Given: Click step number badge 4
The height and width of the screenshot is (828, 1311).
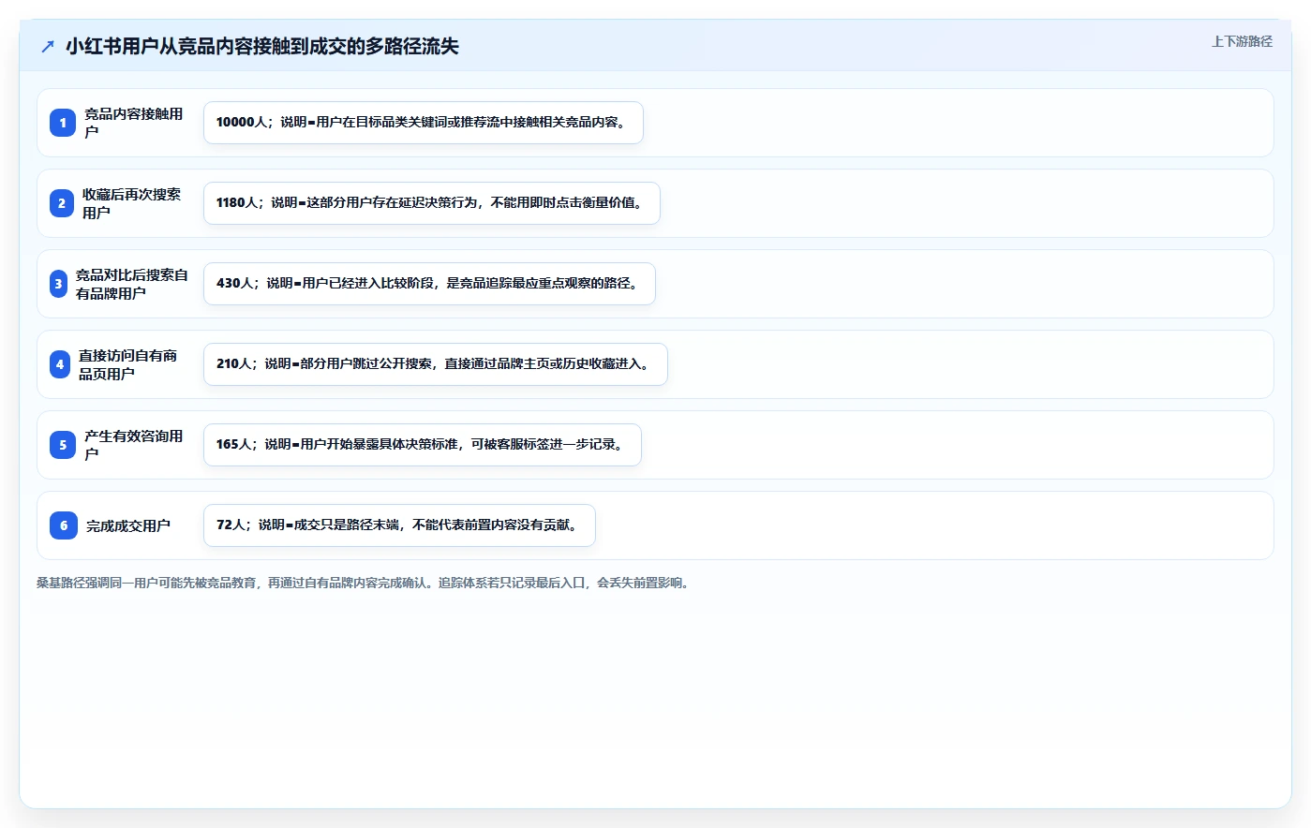Looking at the screenshot, I should (x=60, y=364).
